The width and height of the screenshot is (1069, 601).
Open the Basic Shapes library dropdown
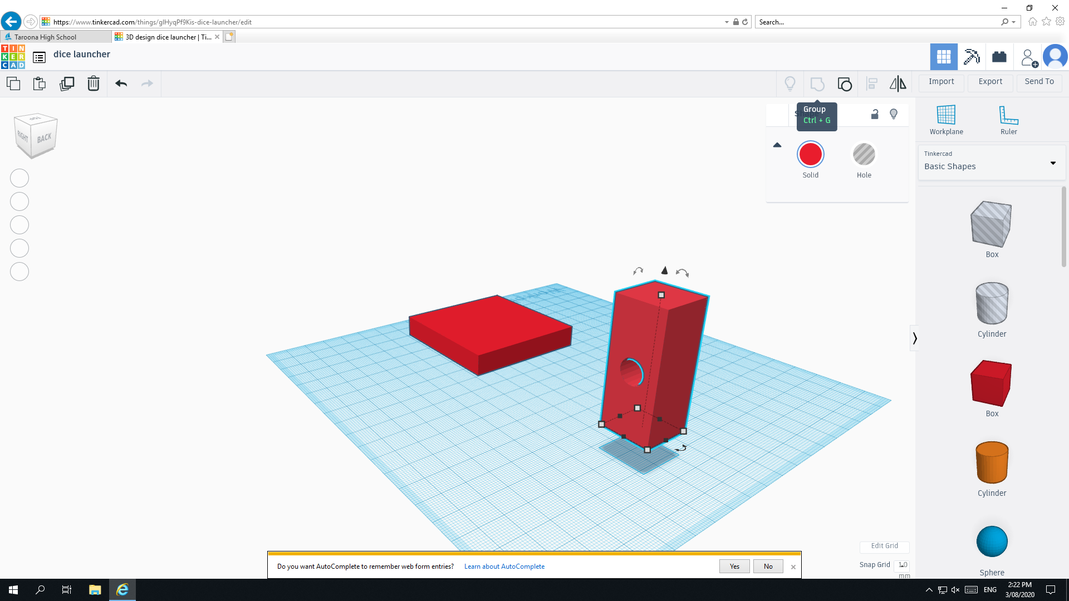coord(992,162)
